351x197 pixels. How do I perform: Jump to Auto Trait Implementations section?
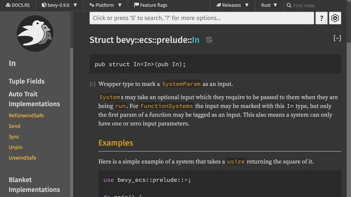[34, 99]
